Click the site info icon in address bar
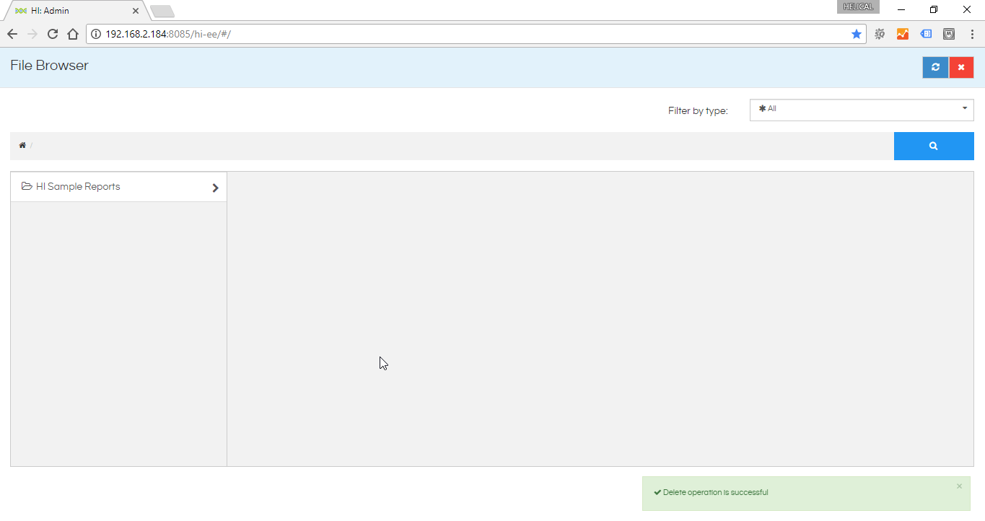The image size is (985, 521). 96,34
